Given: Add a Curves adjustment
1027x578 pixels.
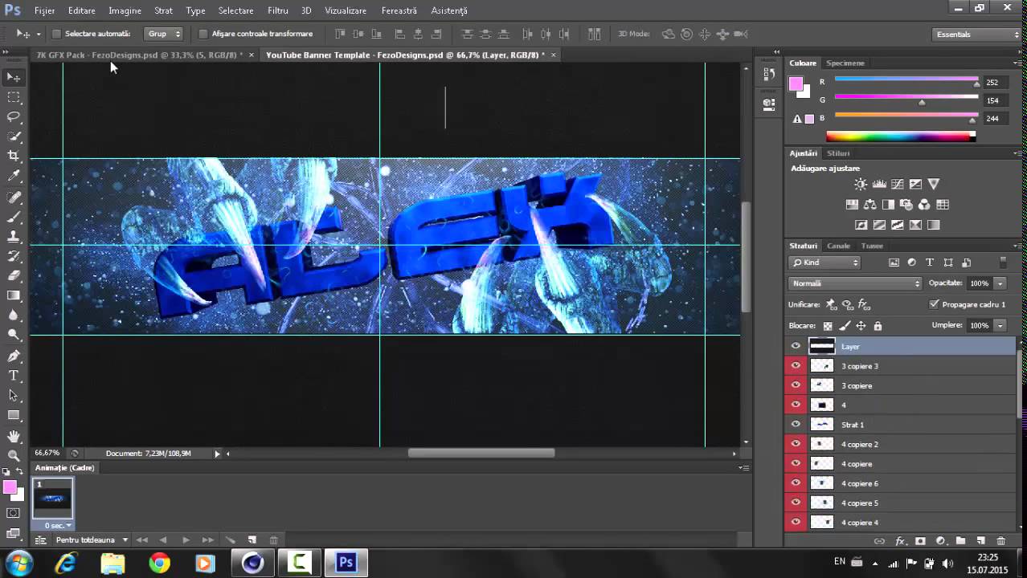Looking at the screenshot, I should [898, 185].
